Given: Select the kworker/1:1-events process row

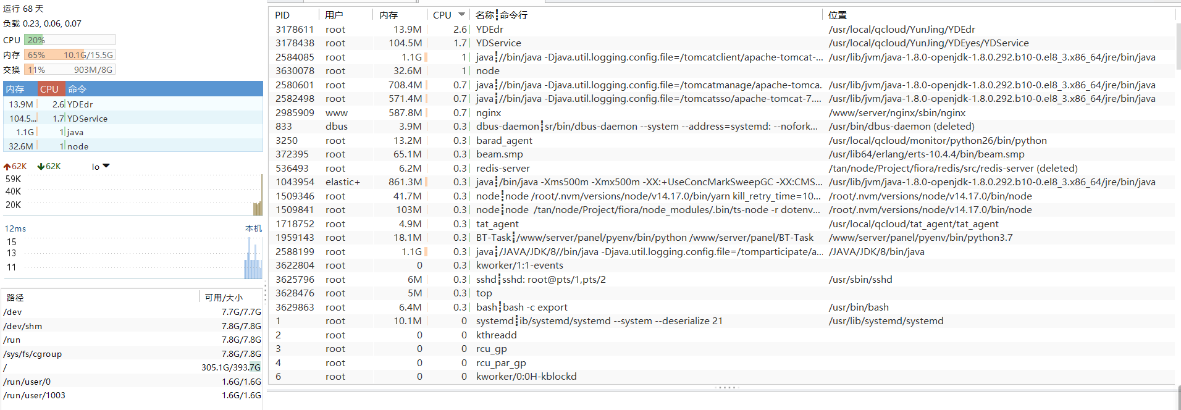Looking at the screenshot, I should coord(721,265).
